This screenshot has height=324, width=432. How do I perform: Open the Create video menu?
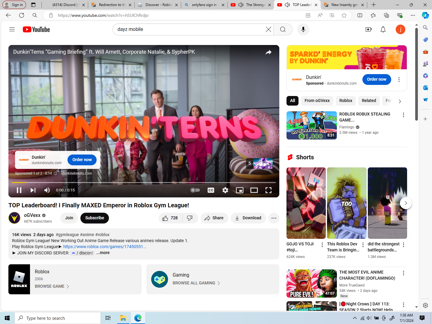[x=369, y=29]
